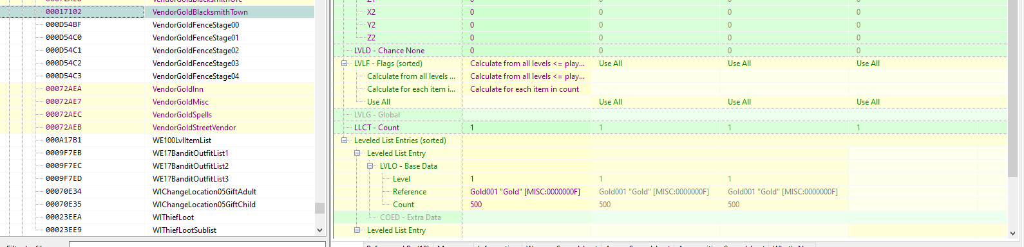Click FormID 00072AEC
This screenshot has height=247, width=1024.
pos(64,114)
